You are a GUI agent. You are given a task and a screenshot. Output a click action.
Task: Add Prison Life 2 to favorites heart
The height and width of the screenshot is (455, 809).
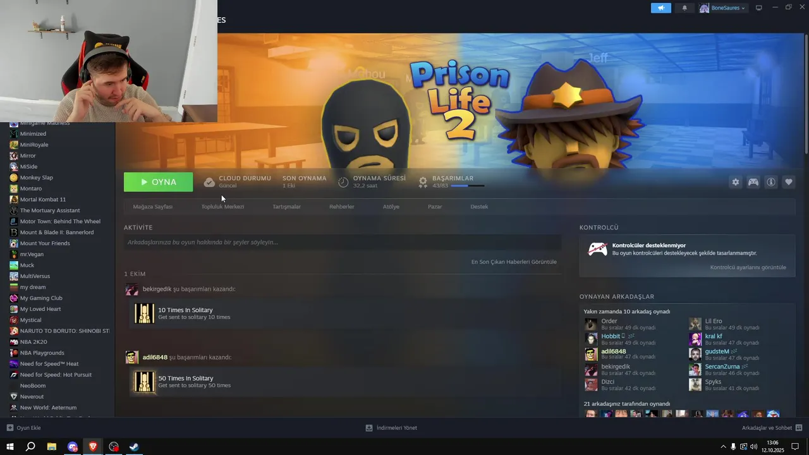789,182
